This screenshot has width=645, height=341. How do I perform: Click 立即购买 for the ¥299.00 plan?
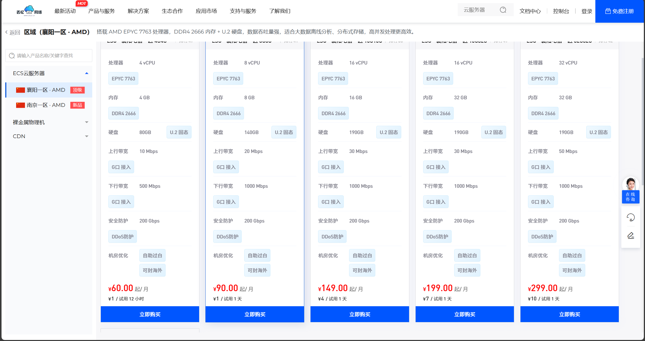(569, 314)
